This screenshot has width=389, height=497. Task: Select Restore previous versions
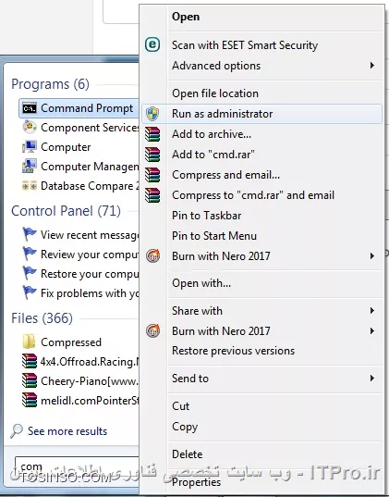[x=261, y=351]
